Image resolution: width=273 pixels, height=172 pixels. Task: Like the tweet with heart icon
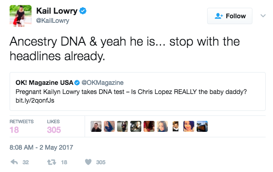[x=88, y=162]
